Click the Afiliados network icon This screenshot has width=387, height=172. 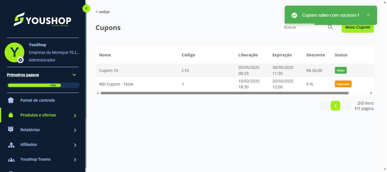(11, 145)
